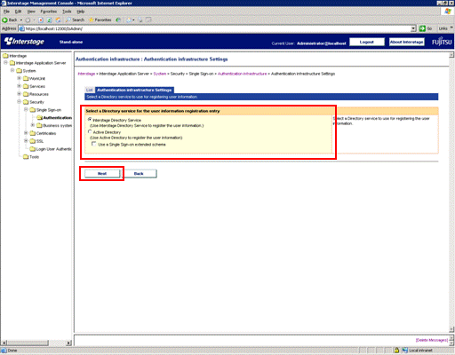Image resolution: width=455 pixels, height=355 pixels.
Task: Open the address bar dropdown arrow
Action: [413, 28]
